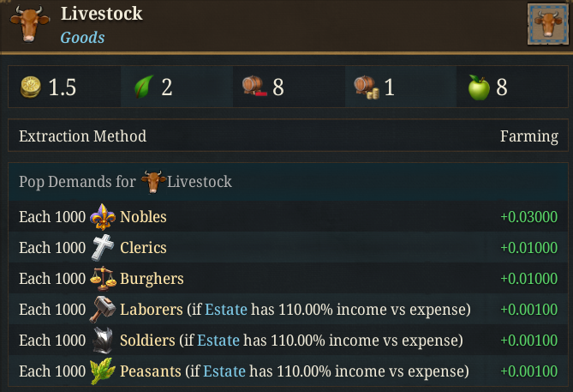Click the cow icon beside Livestock title
This screenshot has height=392, width=573.
click(x=29, y=24)
